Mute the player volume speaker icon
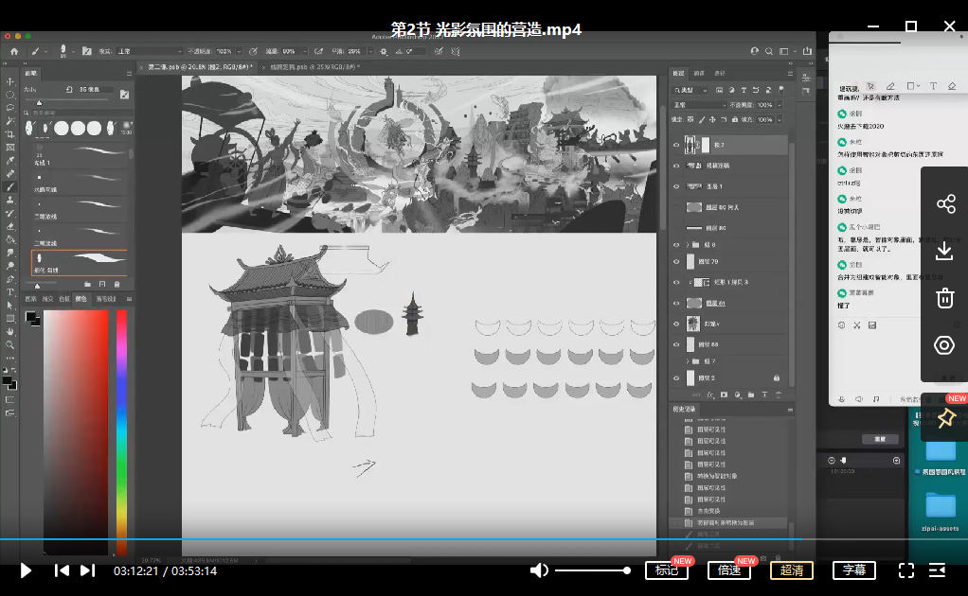This screenshot has height=596, width=968. click(539, 570)
